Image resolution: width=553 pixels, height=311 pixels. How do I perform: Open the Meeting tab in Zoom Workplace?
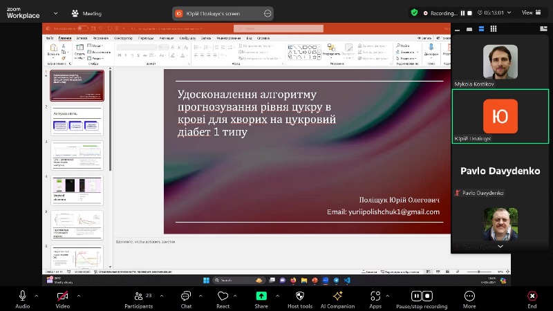pyautogui.click(x=86, y=13)
